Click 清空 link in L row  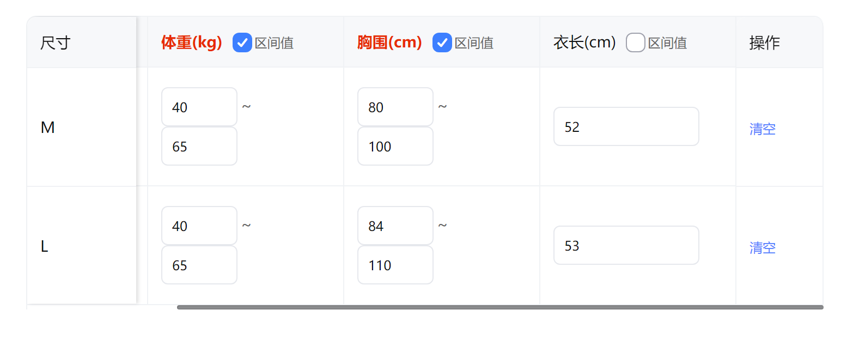tap(762, 248)
